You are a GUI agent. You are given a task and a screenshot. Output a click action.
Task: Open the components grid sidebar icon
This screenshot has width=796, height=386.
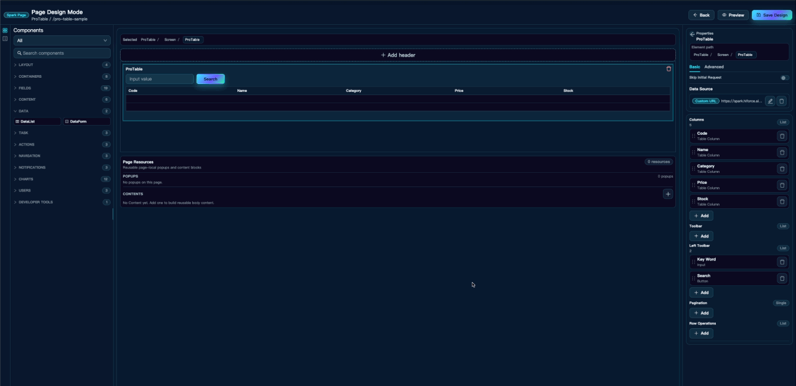click(5, 30)
